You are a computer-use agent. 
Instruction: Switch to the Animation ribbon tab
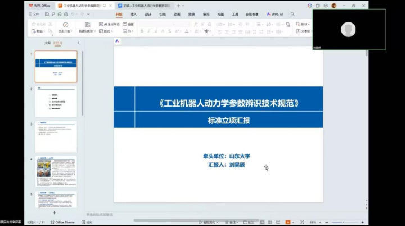177,15
